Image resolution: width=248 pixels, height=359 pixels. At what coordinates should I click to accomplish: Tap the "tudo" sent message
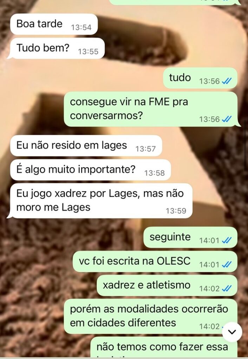point(200,78)
